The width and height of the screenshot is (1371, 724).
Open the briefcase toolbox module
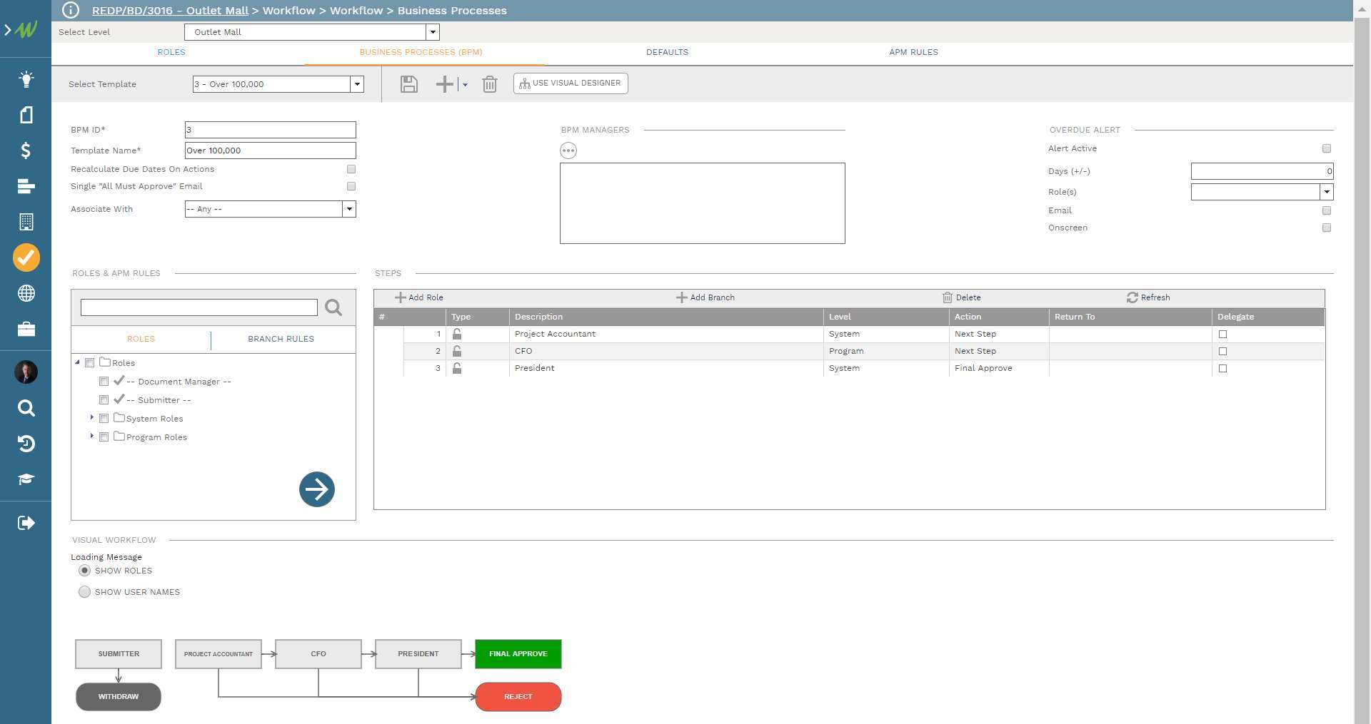tap(26, 329)
